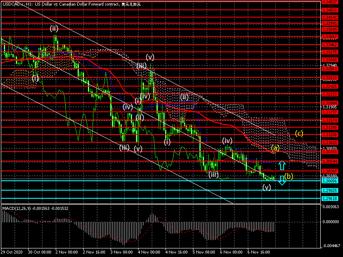This screenshot has width=343, height=257.
Task: Select the 2 Nov 16:00 time label
Action: (94, 252)
